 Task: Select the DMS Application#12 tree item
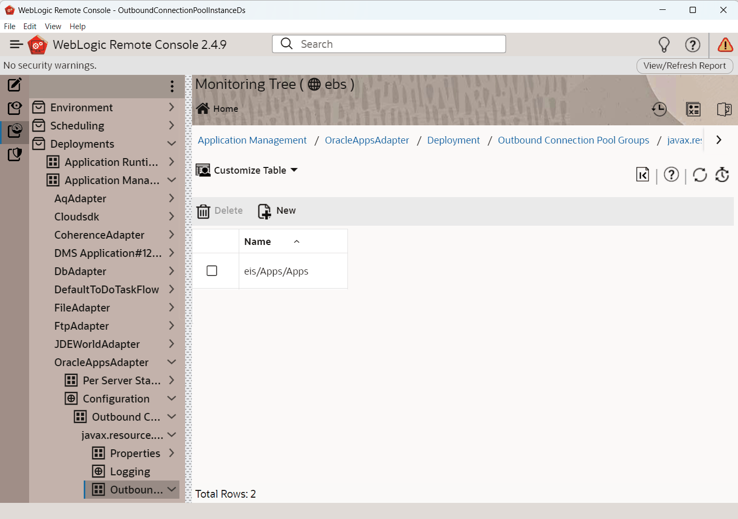(108, 253)
